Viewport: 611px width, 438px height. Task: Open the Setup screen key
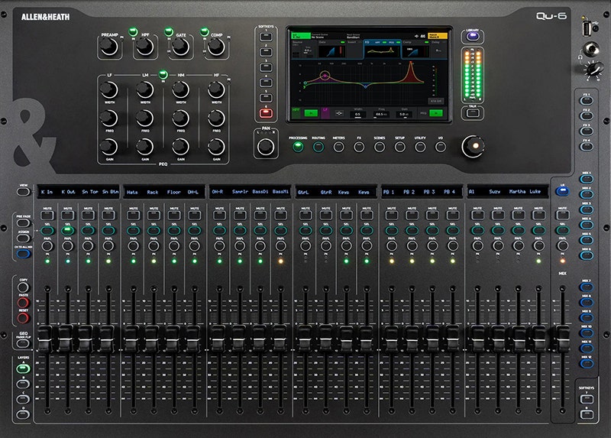point(399,147)
